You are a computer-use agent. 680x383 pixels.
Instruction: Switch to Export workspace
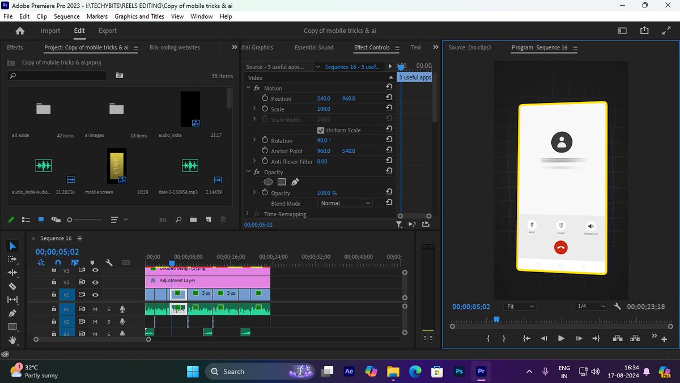point(108,31)
